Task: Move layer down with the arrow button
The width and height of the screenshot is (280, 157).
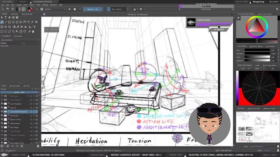Action: pos(13,146)
